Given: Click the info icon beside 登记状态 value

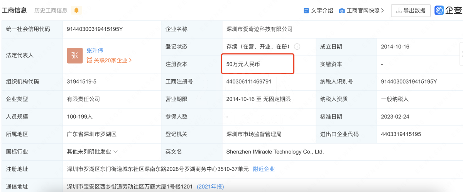Looking at the screenshot, I should pyautogui.click(x=297, y=47).
